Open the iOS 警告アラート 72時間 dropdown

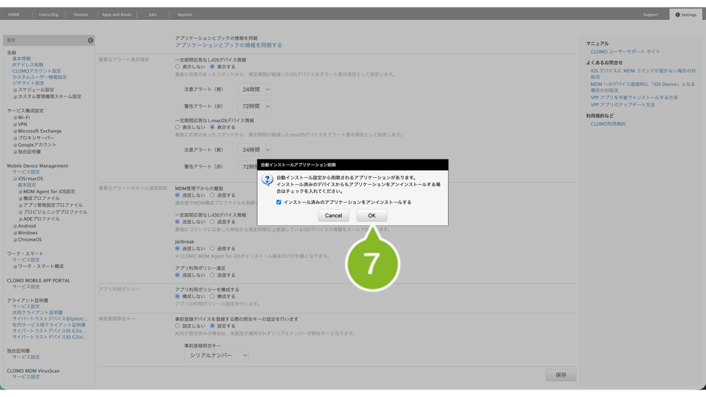[254, 106]
